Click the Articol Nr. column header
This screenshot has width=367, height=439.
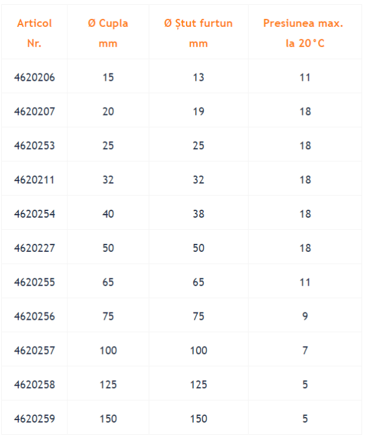click(x=34, y=33)
